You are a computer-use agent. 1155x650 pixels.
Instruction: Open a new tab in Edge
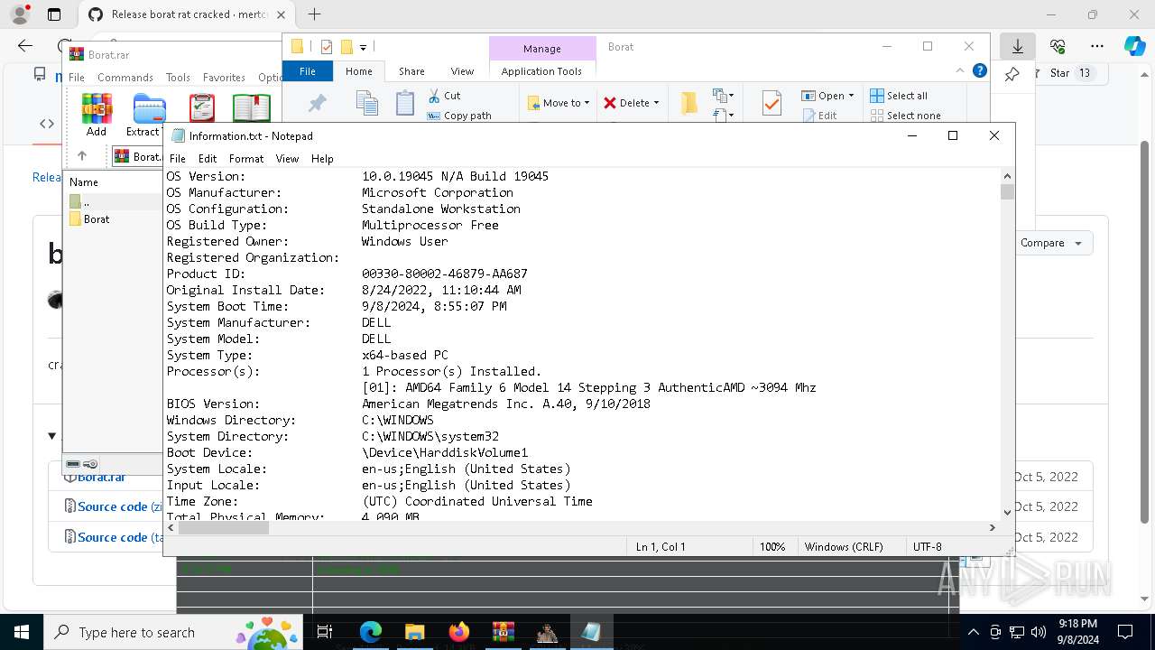coord(314,14)
